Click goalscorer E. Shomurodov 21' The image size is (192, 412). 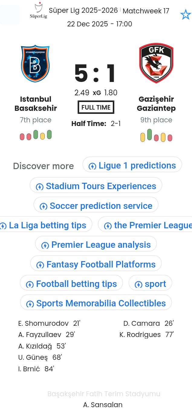(49, 323)
